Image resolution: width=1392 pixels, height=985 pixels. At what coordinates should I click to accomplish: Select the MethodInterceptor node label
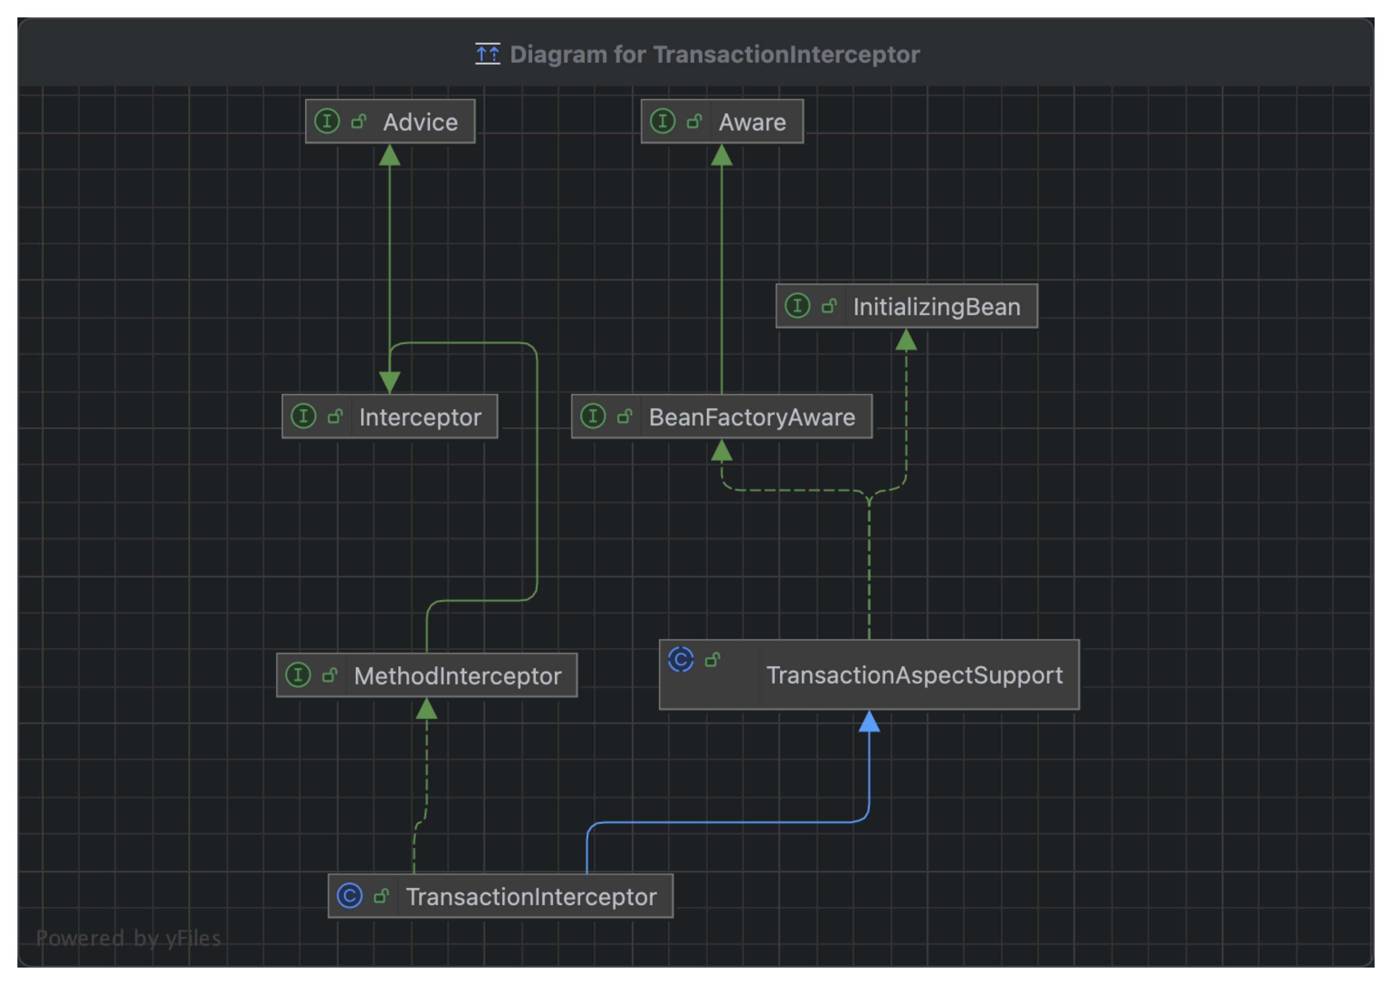pos(458,676)
